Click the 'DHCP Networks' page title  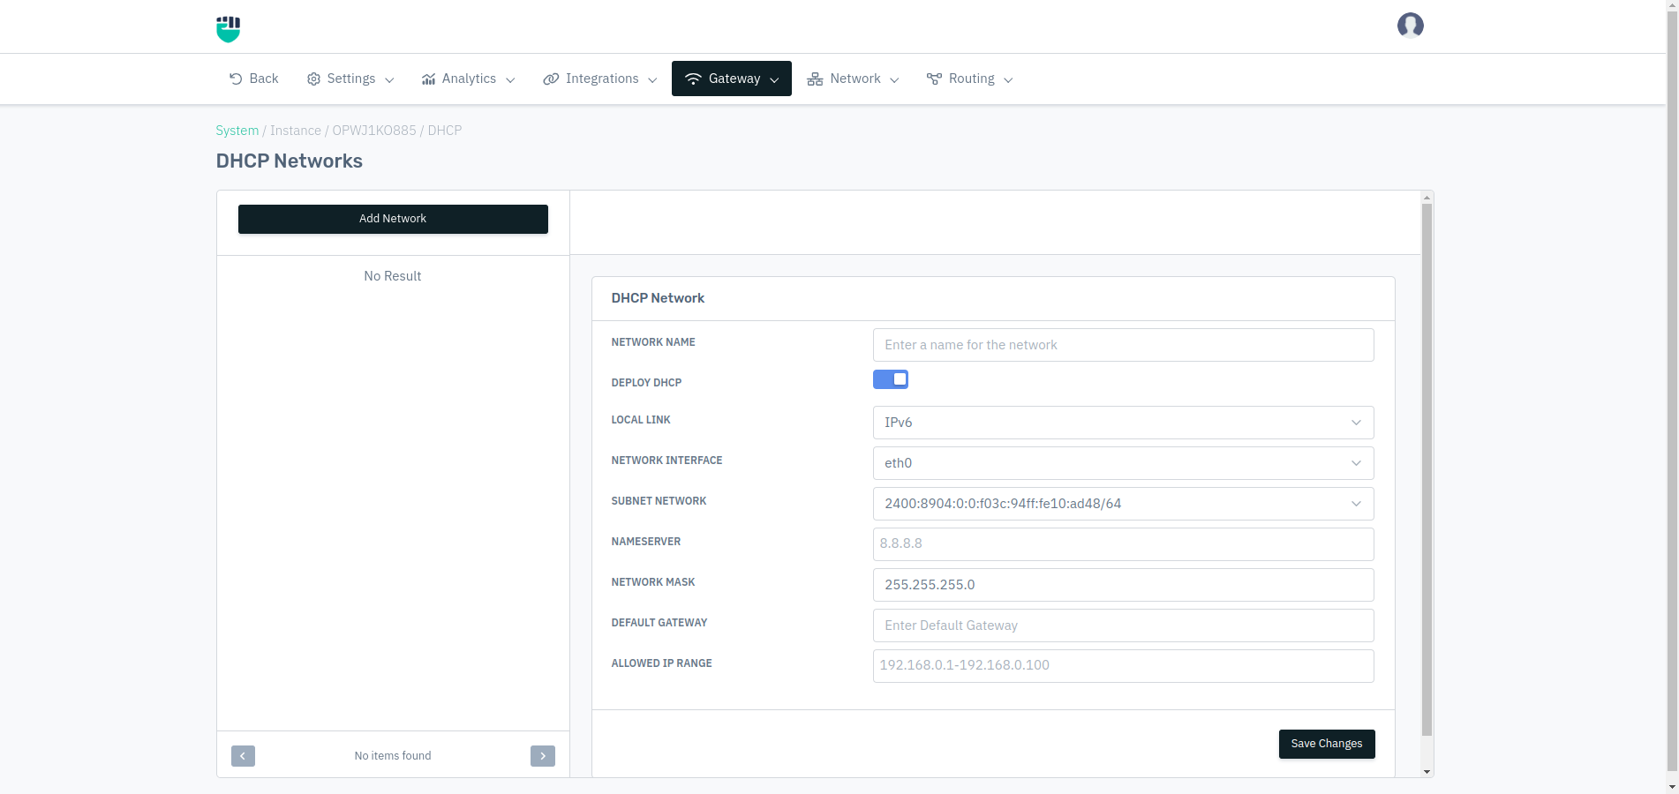point(290,161)
